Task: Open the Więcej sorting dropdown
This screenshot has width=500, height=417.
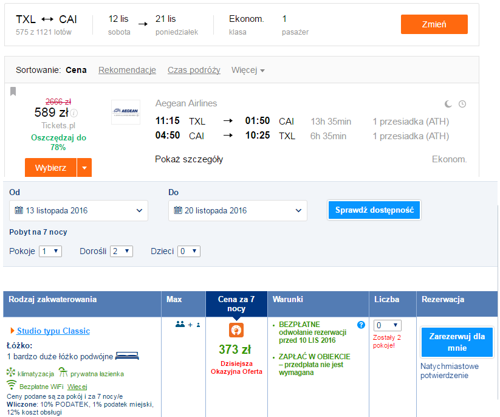Action: tap(248, 70)
